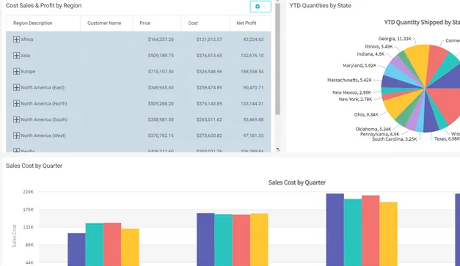This screenshot has width=460, height=266.
Task: Select Africa cost $121,012.57 cell
Action: (x=209, y=40)
